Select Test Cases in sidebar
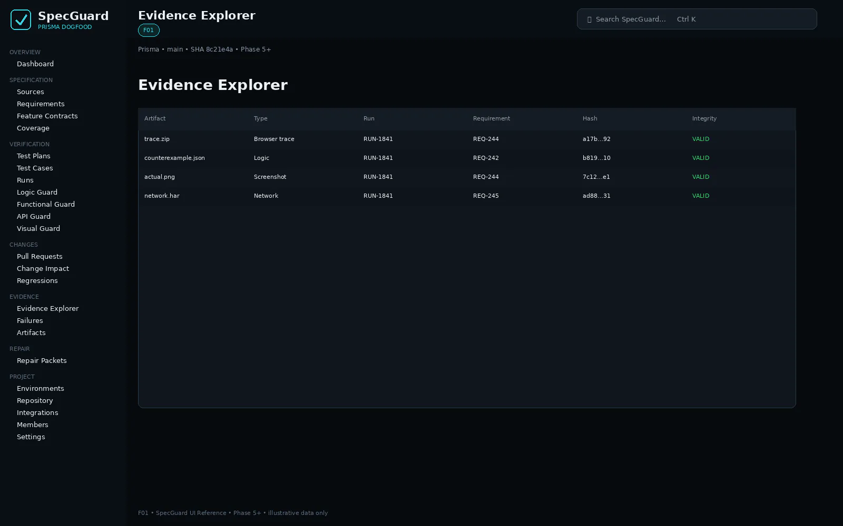843x526 pixels. tap(35, 168)
